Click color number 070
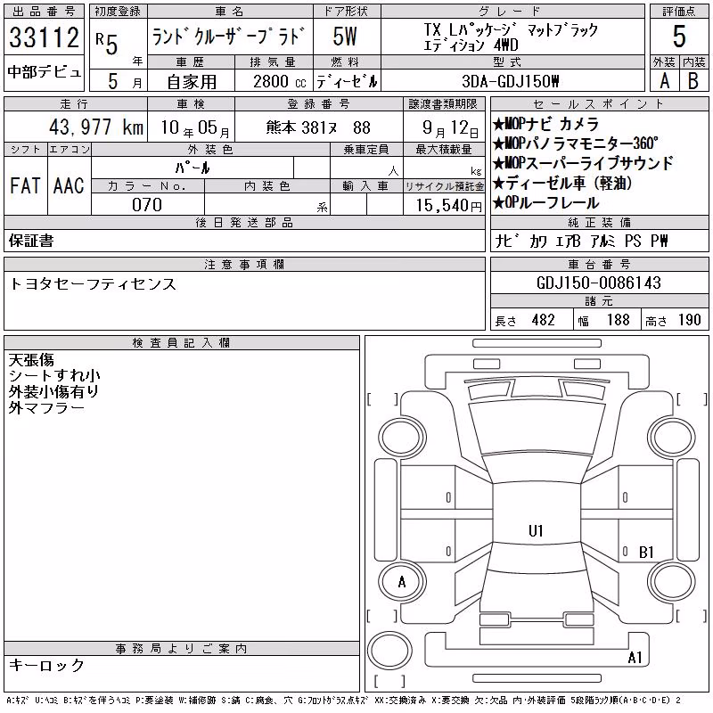 point(147,205)
